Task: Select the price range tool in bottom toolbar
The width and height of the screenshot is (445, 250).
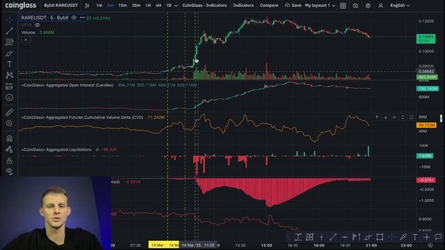Action: click(x=298, y=237)
